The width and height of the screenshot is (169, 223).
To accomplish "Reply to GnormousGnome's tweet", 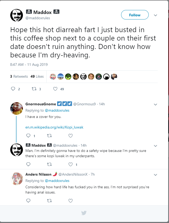I will coord(28,136).
